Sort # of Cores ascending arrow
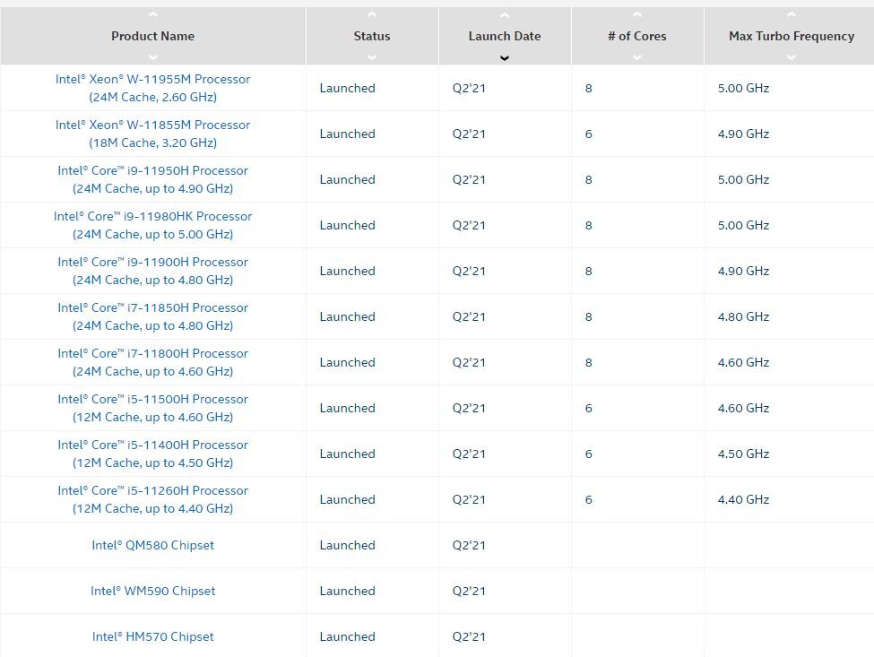The image size is (874, 657). click(637, 15)
